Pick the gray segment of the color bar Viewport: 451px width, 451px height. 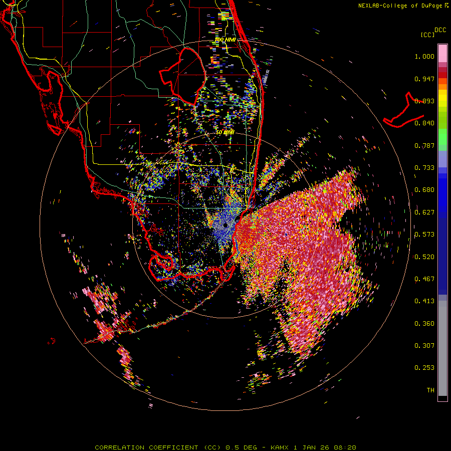pos(442,348)
